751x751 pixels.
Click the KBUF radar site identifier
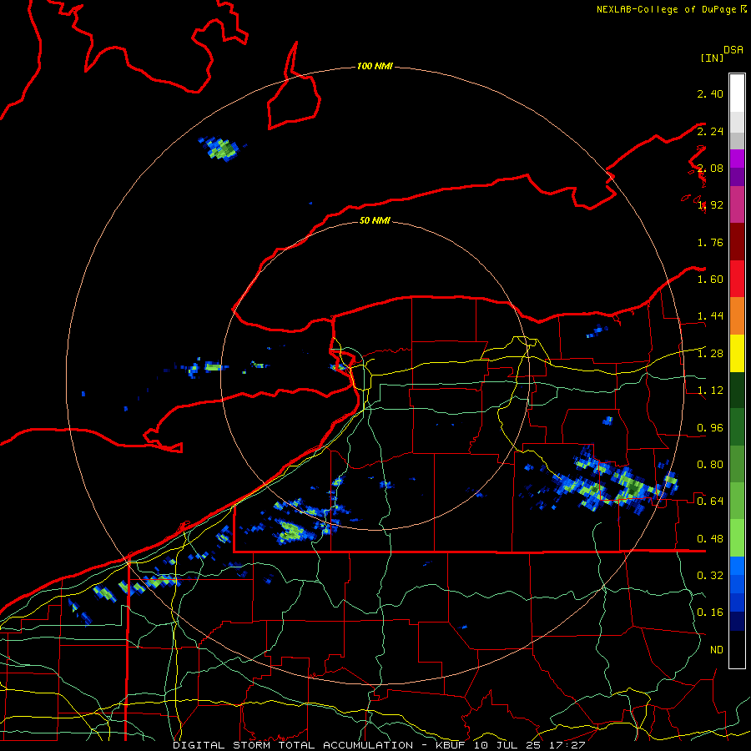click(x=451, y=745)
